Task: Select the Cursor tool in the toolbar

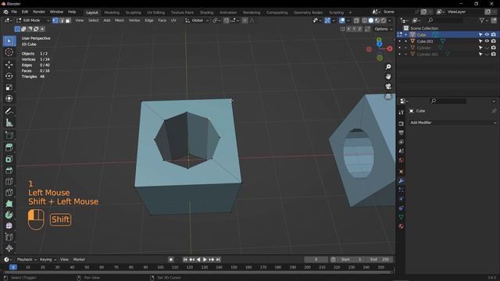Action: point(9,52)
